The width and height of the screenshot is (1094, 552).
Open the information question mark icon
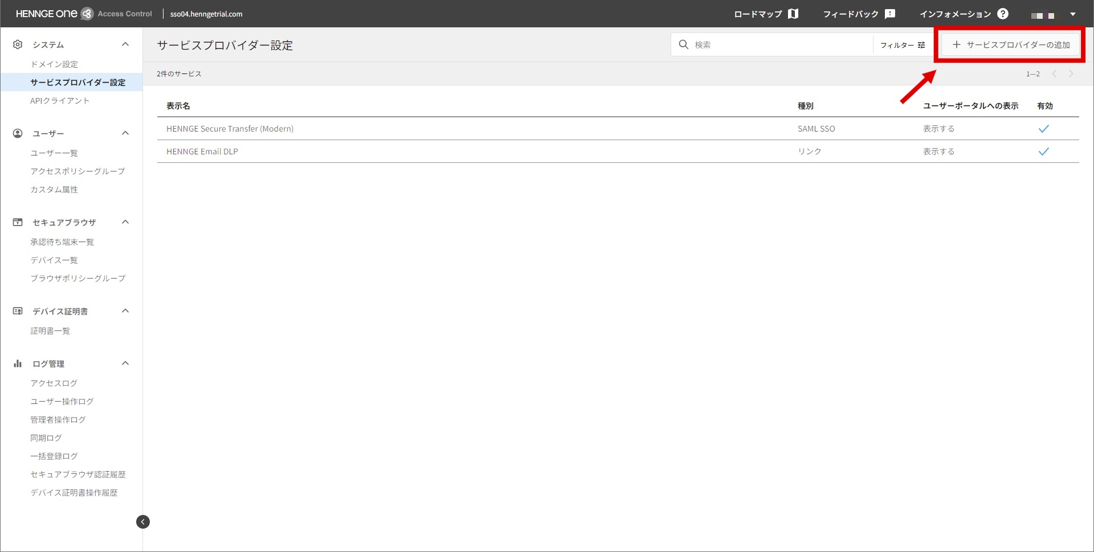point(1003,14)
